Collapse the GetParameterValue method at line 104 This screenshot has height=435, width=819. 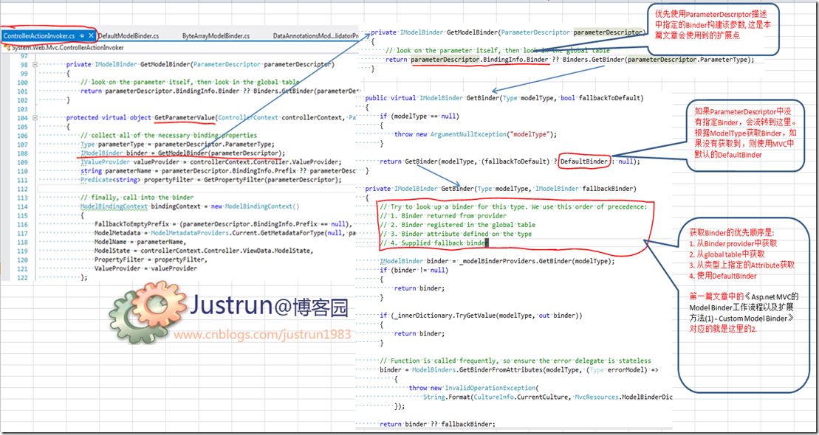(x=35, y=118)
